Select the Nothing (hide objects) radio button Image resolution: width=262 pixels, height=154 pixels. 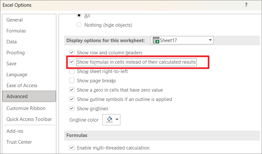(x=79, y=25)
